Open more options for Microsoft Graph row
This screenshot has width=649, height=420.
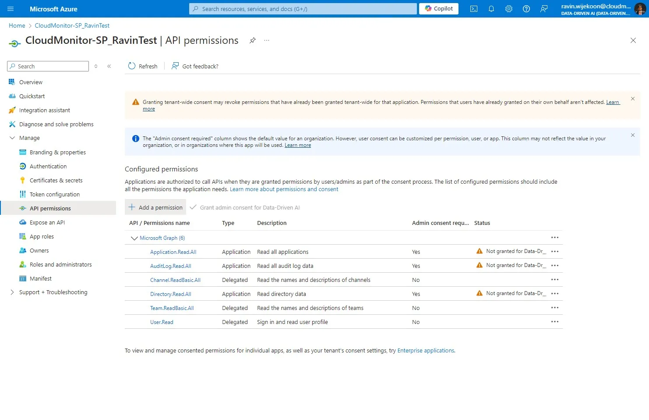tap(555, 238)
